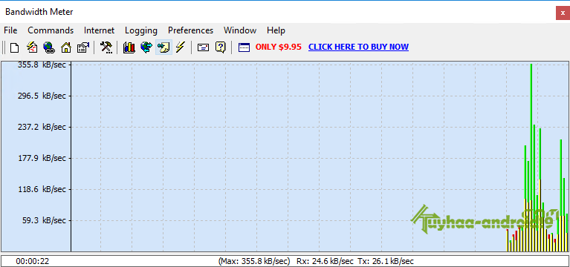This screenshot has width=570, height=267.
Task: Click the Tx: 26.1 kB/sec status value
Action: [x=386, y=261]
